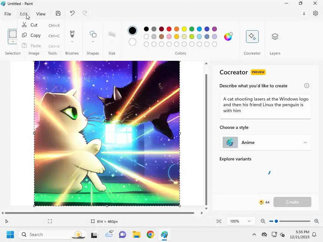Click the OneDrive cloud icon in tray

(x=264, y=234)
